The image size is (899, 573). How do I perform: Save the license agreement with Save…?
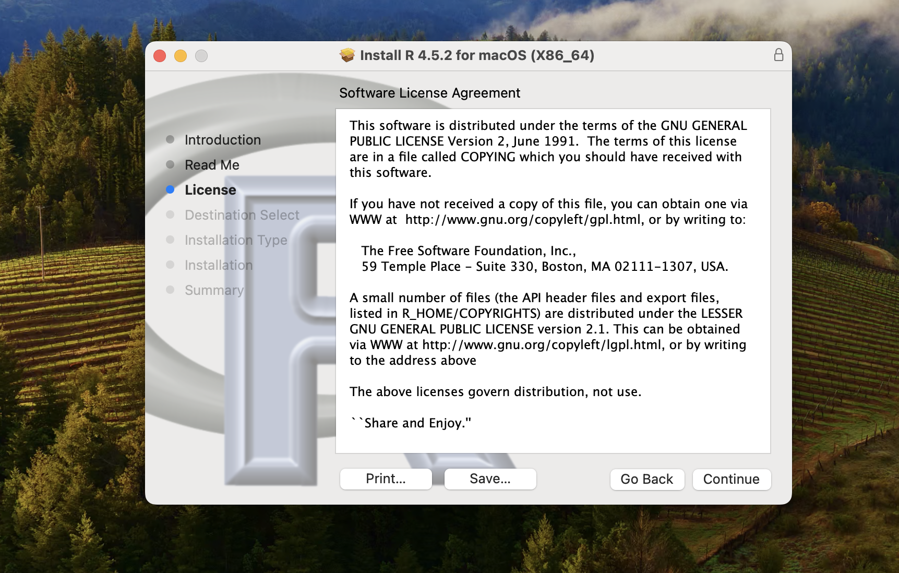490,479
